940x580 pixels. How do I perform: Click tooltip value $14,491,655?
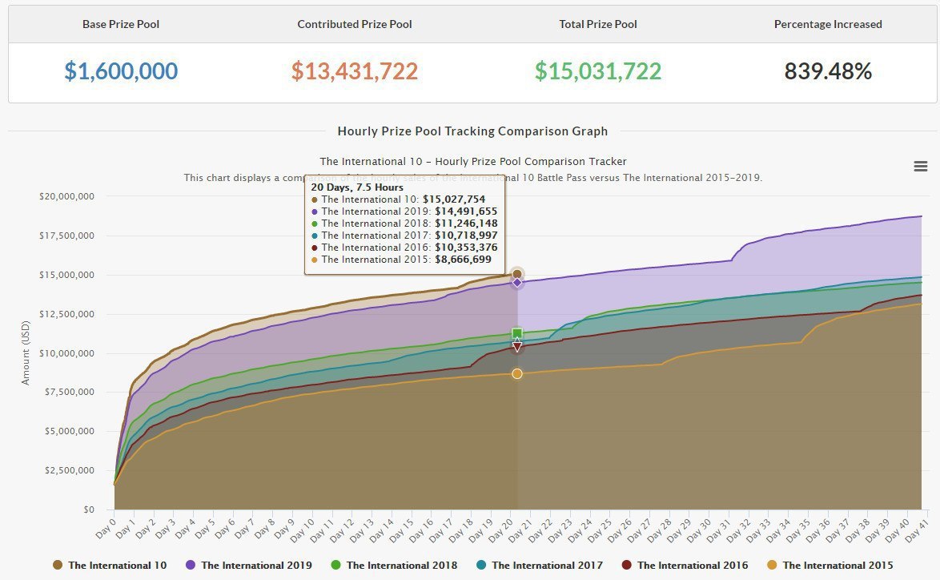(466, 211)
